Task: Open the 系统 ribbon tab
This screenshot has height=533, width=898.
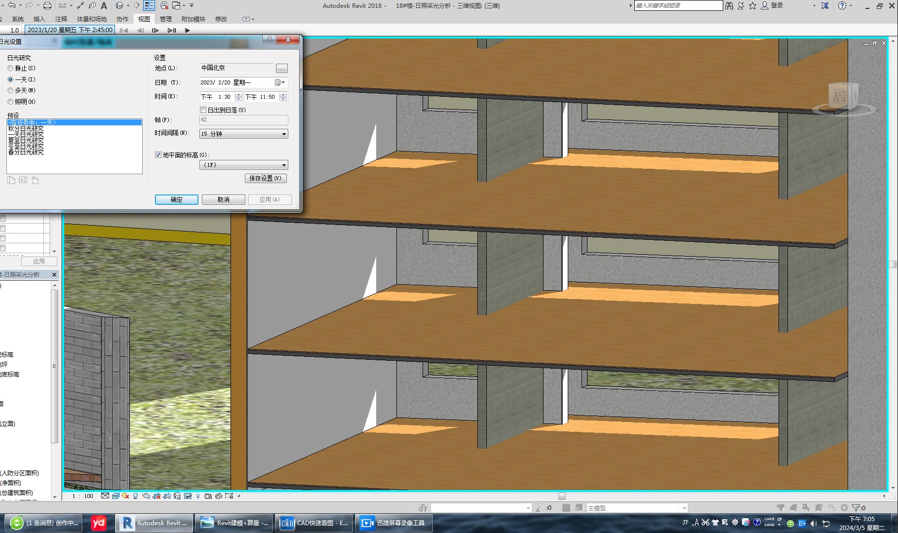Action: 18,19
